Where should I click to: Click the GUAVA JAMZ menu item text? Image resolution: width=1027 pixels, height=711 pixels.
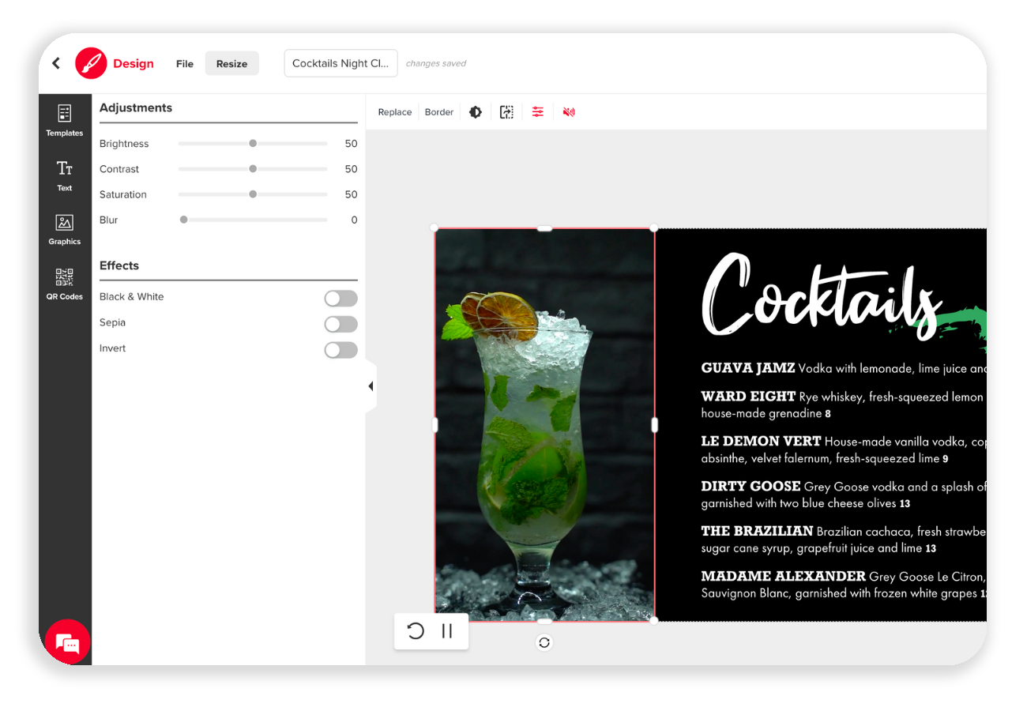(x=844, y=368)
